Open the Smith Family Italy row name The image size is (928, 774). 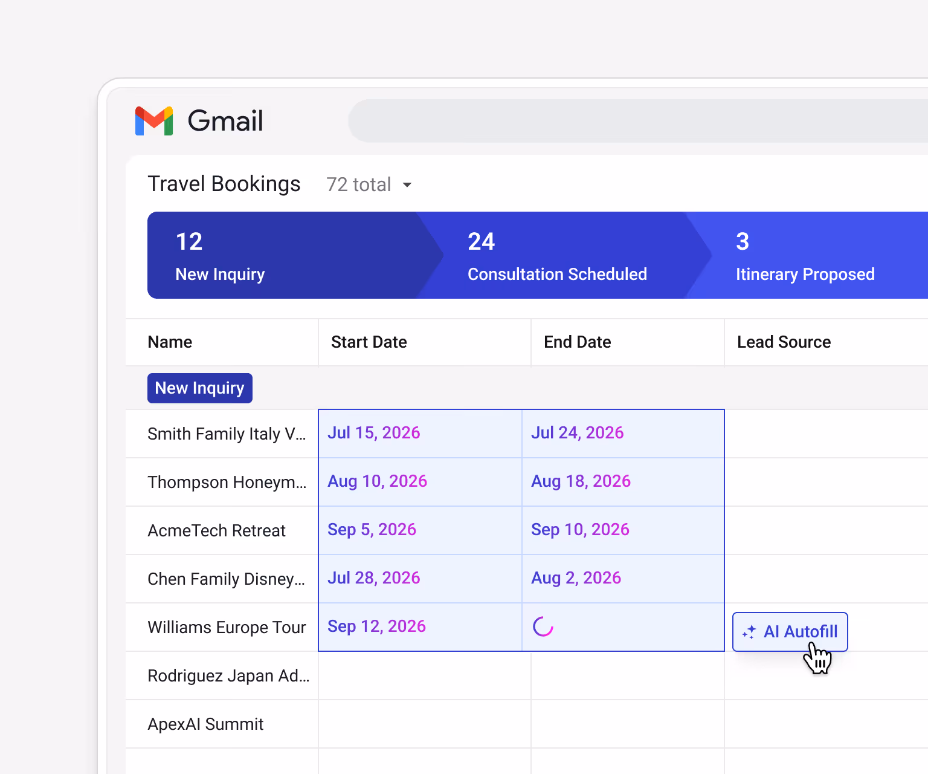pos(227,434)
